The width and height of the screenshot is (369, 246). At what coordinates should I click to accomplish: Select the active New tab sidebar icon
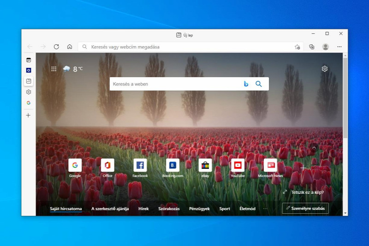tap(29, 81)
